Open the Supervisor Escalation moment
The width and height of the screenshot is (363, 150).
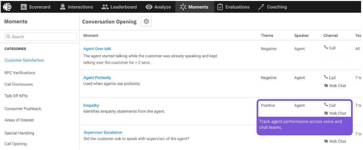(x=103, y=132)
